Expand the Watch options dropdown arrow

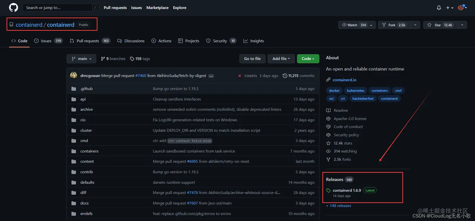(x=371, y=25)
